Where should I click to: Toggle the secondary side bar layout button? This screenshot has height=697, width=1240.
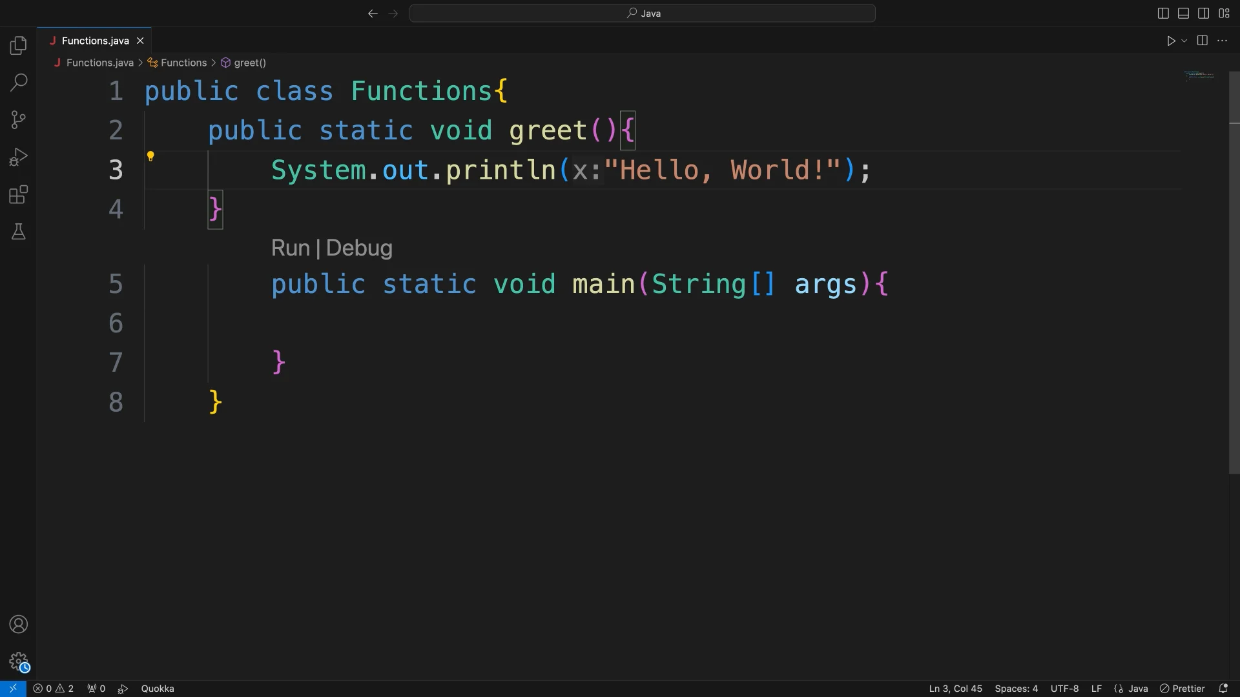click(1203, 13)
